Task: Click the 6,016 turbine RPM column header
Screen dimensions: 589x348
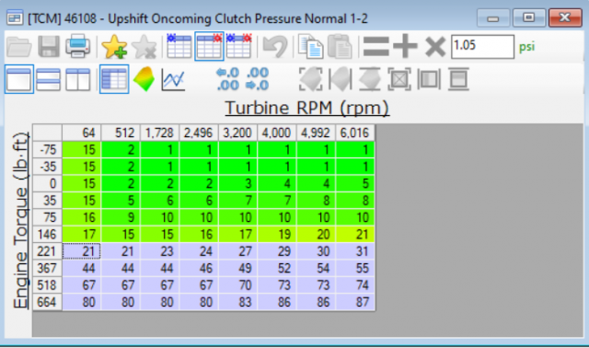Action: click(355, 133)
